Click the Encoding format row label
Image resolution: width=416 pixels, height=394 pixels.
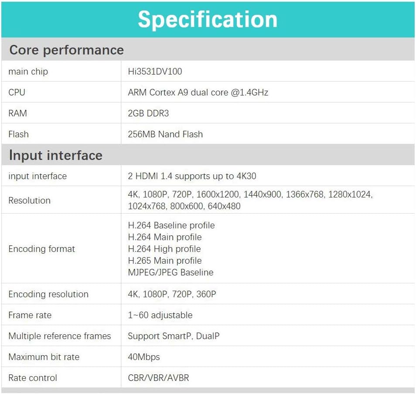tap(42, 249)
